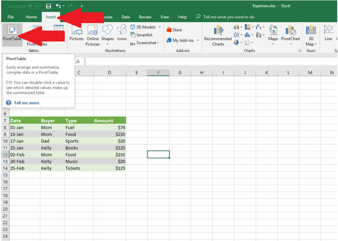Click the 'Tell me what you want to do' box

(x=228, y=17)
